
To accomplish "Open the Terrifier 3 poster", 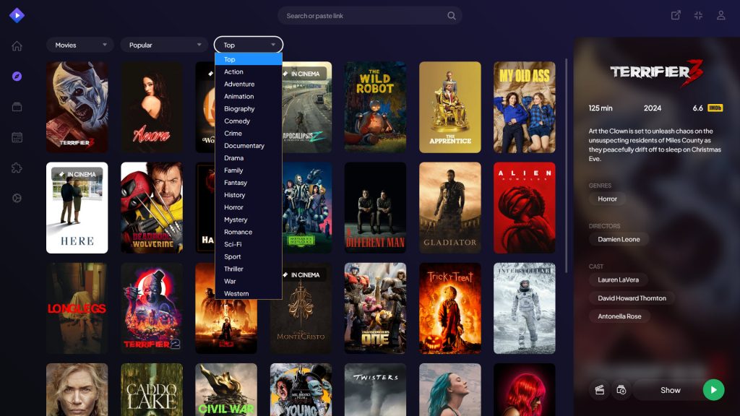I will (x=77, y=107).
